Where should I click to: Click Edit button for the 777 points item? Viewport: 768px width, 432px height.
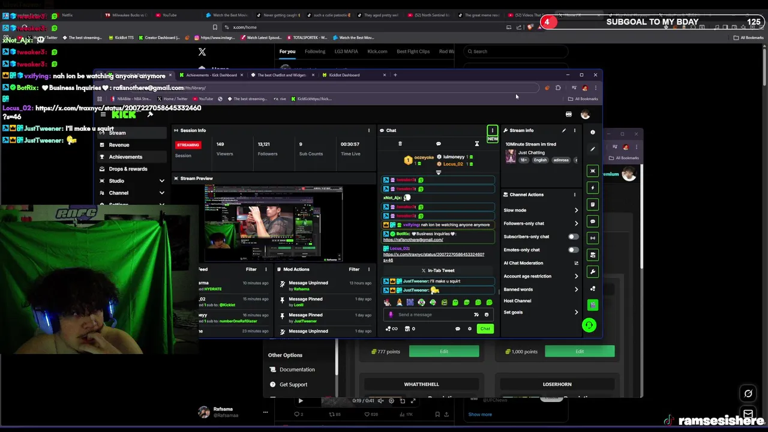[x=444, y=352]
